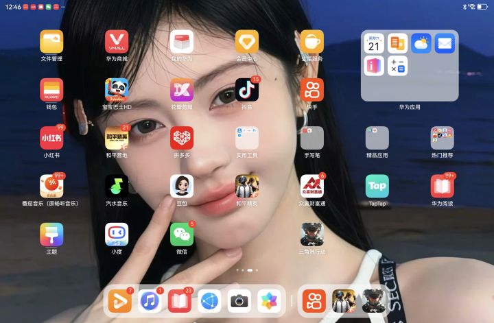Open the 精品应用 folder

click(x=377, y=138)
